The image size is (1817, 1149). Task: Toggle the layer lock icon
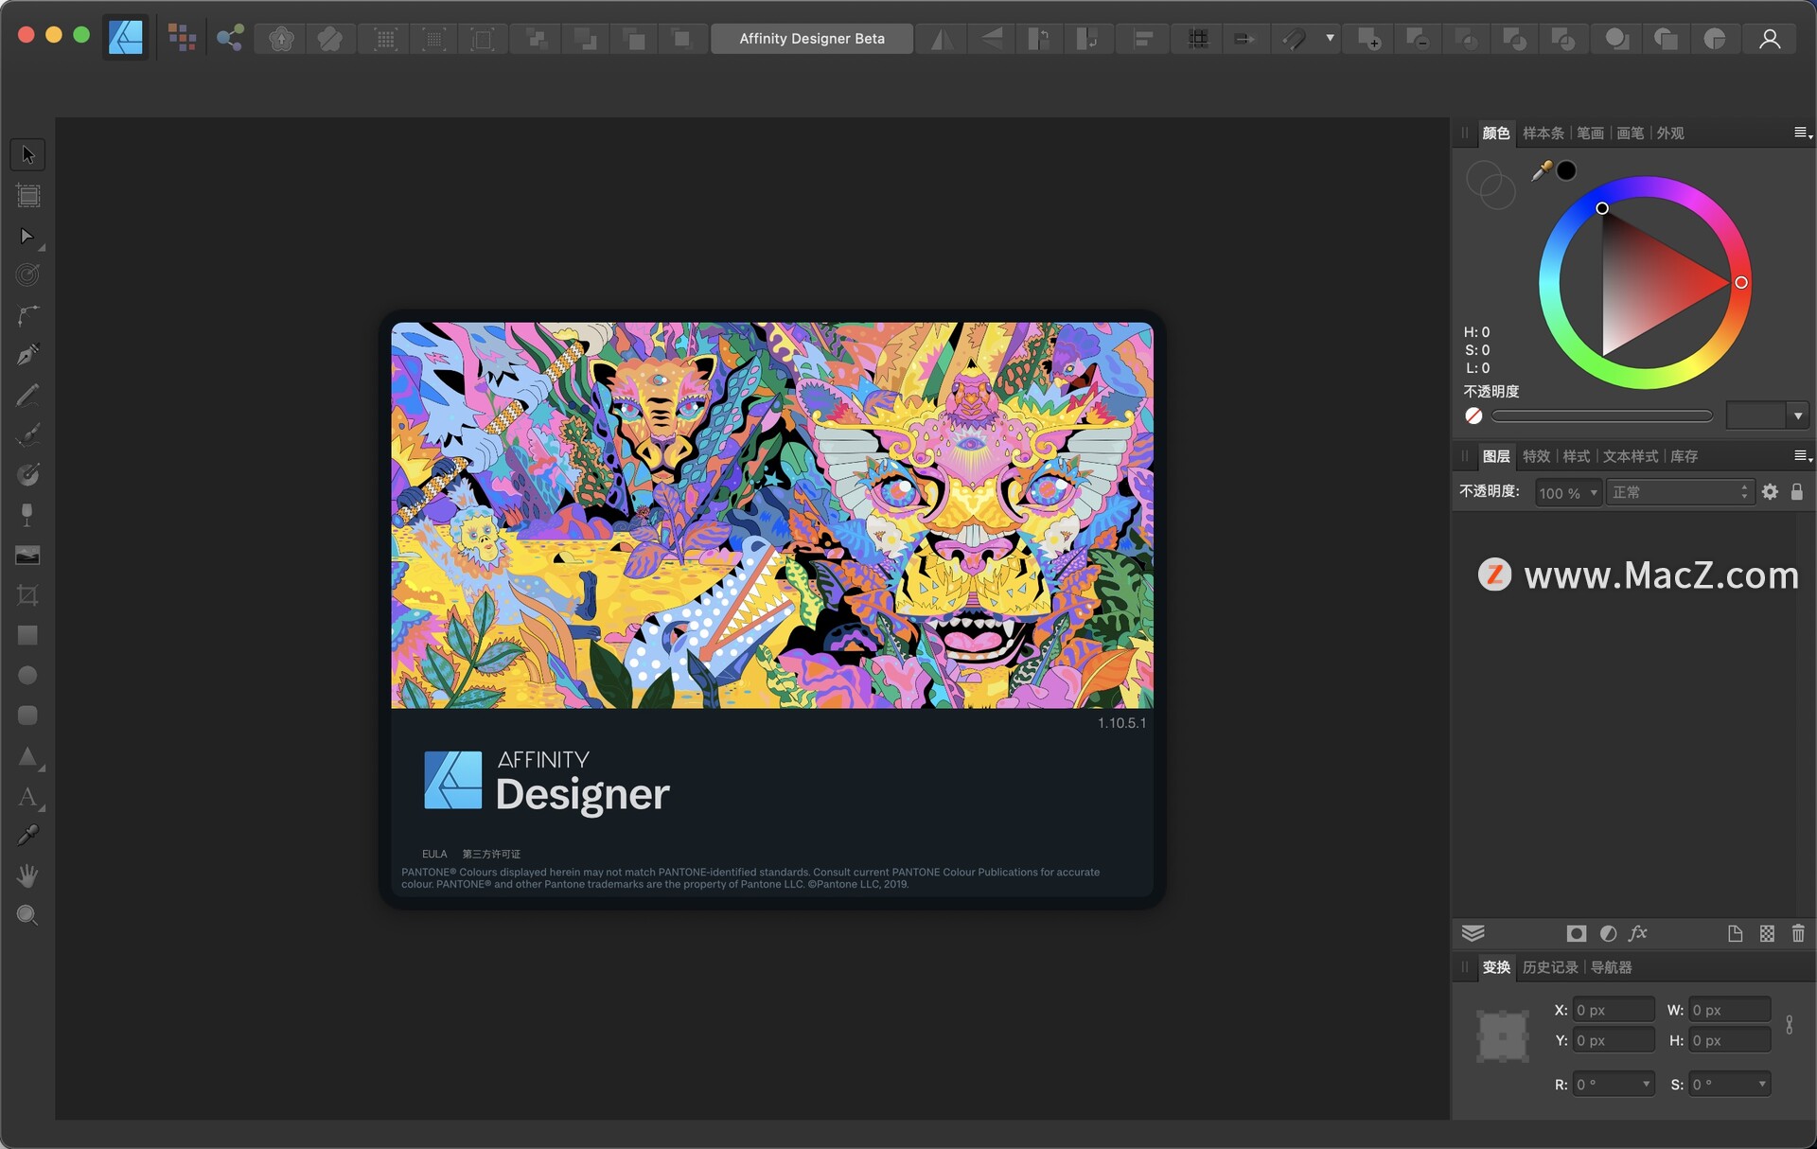pyautogui.click(x=1797, y=492)
